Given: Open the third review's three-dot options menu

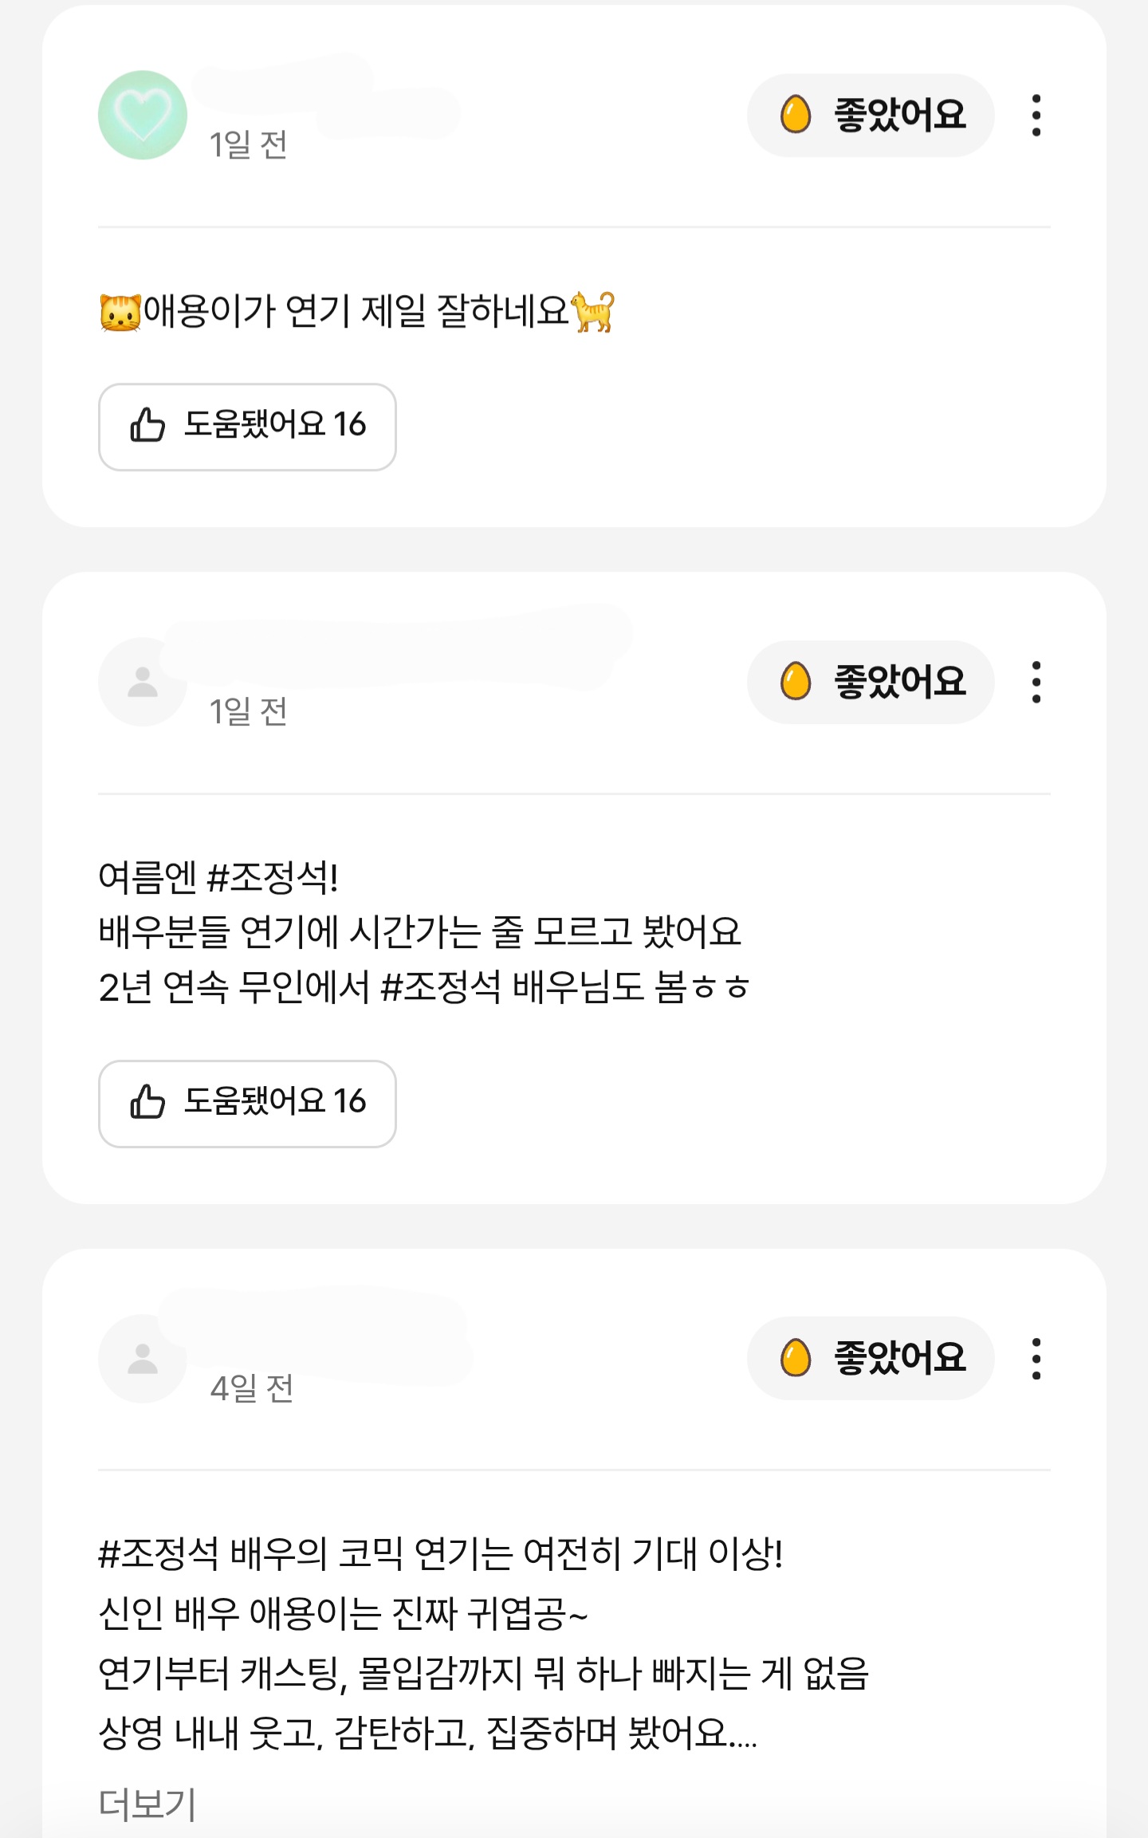Looking at the screenshot, I should coord(1036,1359).
